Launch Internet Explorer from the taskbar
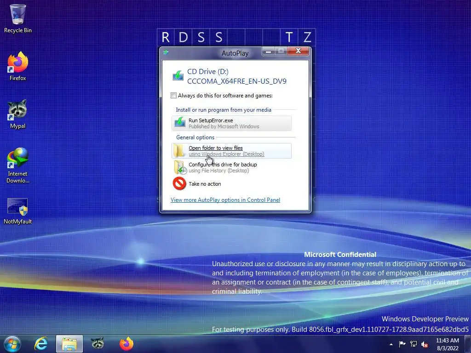Image resolution: width=471 pixels, height=353 pixels. coord(41,344)
